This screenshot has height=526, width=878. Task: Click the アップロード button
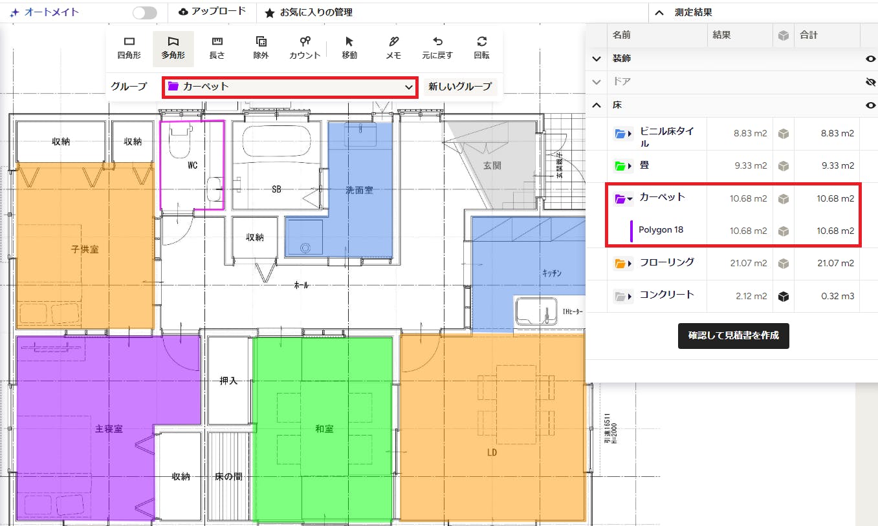(212, 12)
